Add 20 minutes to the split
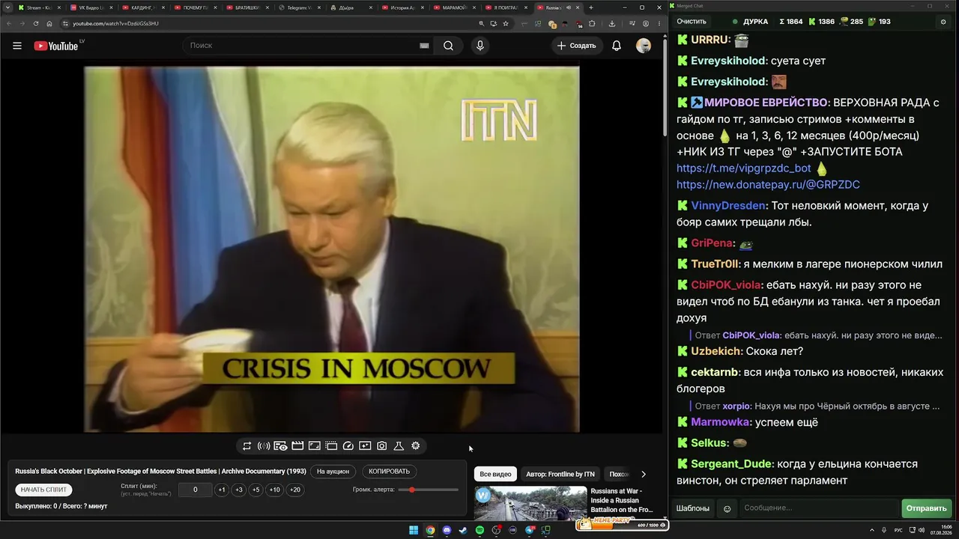Image resolution: width=959 pixels, height=539 pixels. (295, 490)
